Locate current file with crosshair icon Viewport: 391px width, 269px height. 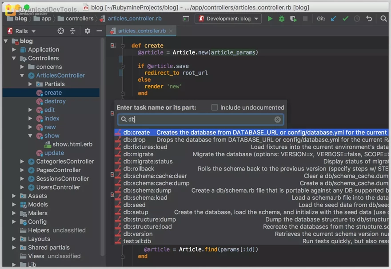(x=61, y=31)
